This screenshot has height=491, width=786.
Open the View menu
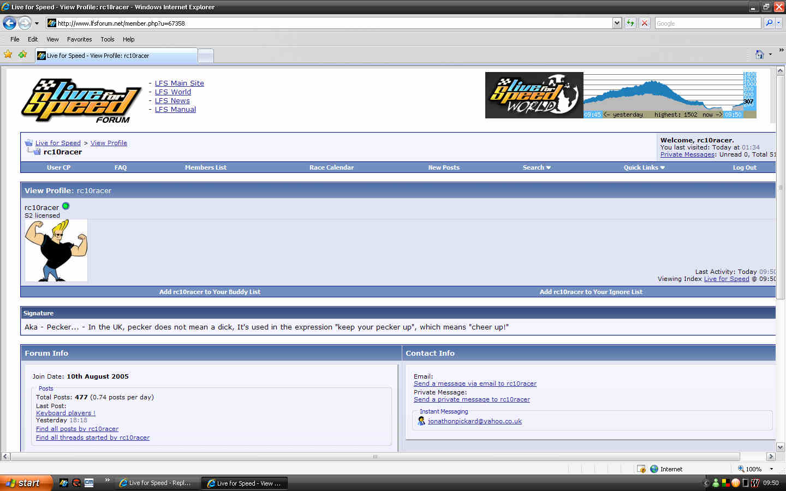52,39
